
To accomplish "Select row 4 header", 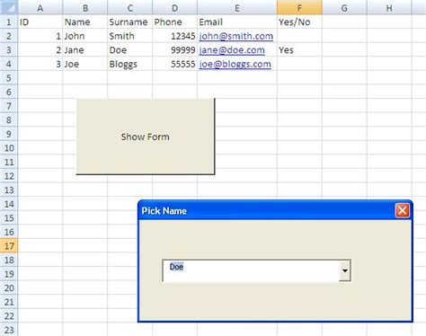I will coord(9,64).
